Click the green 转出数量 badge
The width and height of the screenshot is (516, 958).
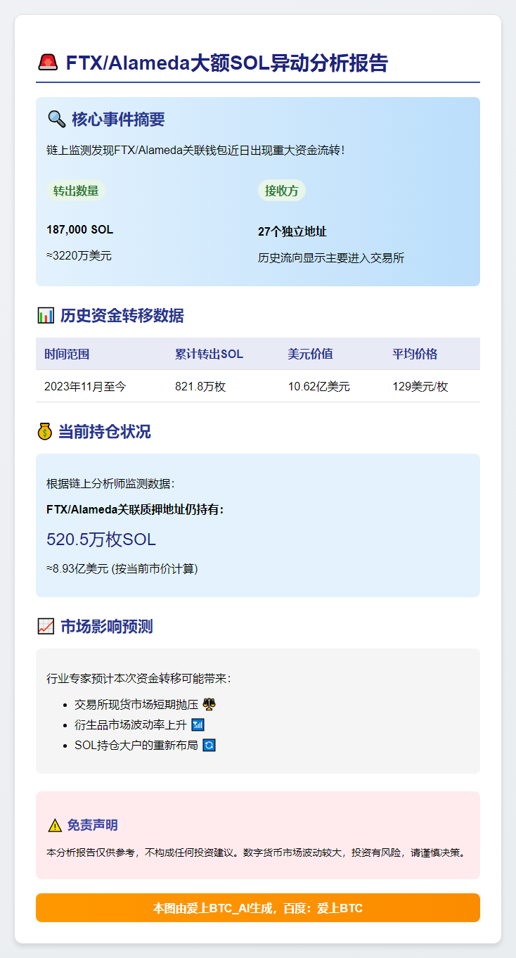tap(76, 191)
